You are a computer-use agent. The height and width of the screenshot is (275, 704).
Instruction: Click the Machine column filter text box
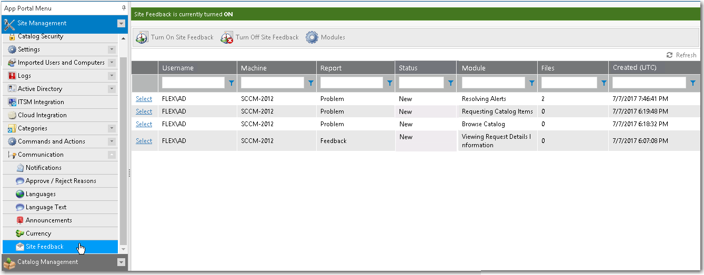point(272,83)
